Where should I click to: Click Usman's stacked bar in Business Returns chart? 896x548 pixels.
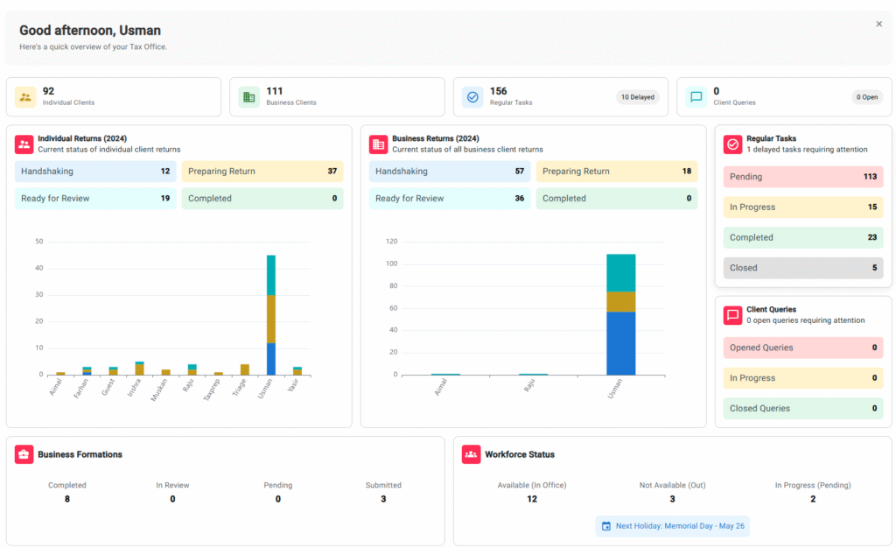[620, 315]
